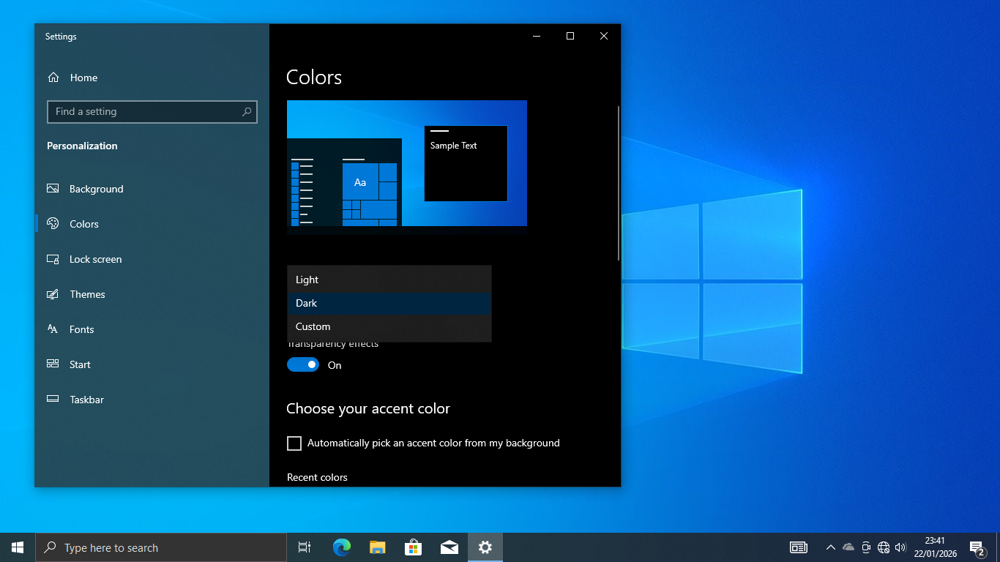Select the Lock screen sidebar icon

(53, 259)
